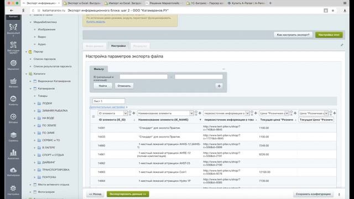Select the ПОНТОНЫ folder in tree
The width and height of the screenshot is (354, 199).
(x=49, y=177)
